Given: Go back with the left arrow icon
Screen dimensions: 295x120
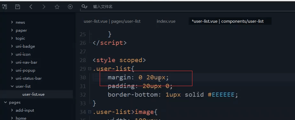Looking at the screenshot, I should point(31,7).
